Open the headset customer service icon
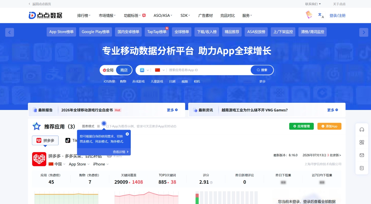Viewport: 371px width, 204px height. coord(362,130)
